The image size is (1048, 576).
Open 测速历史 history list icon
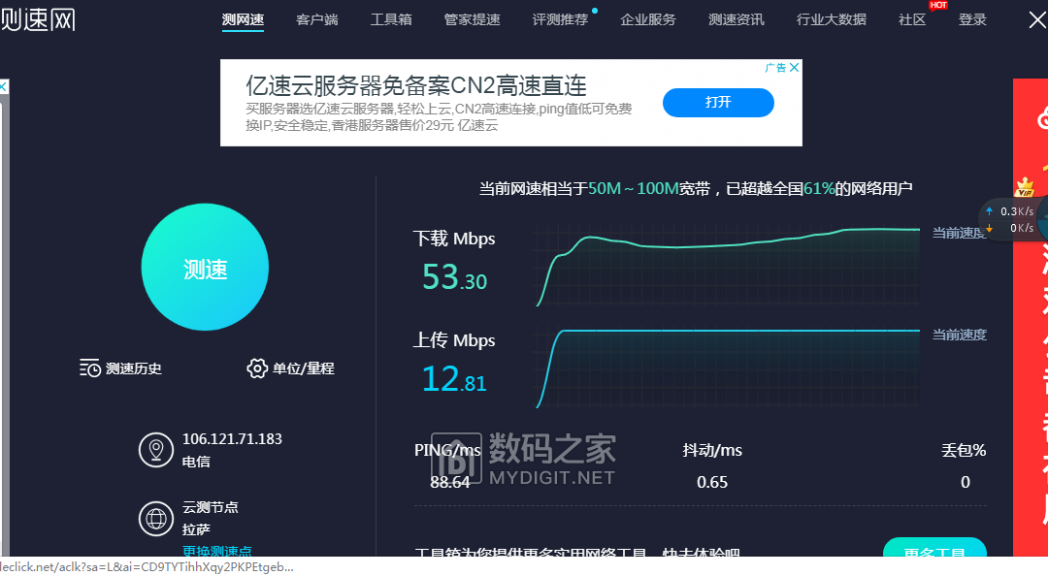click(90, 368)
